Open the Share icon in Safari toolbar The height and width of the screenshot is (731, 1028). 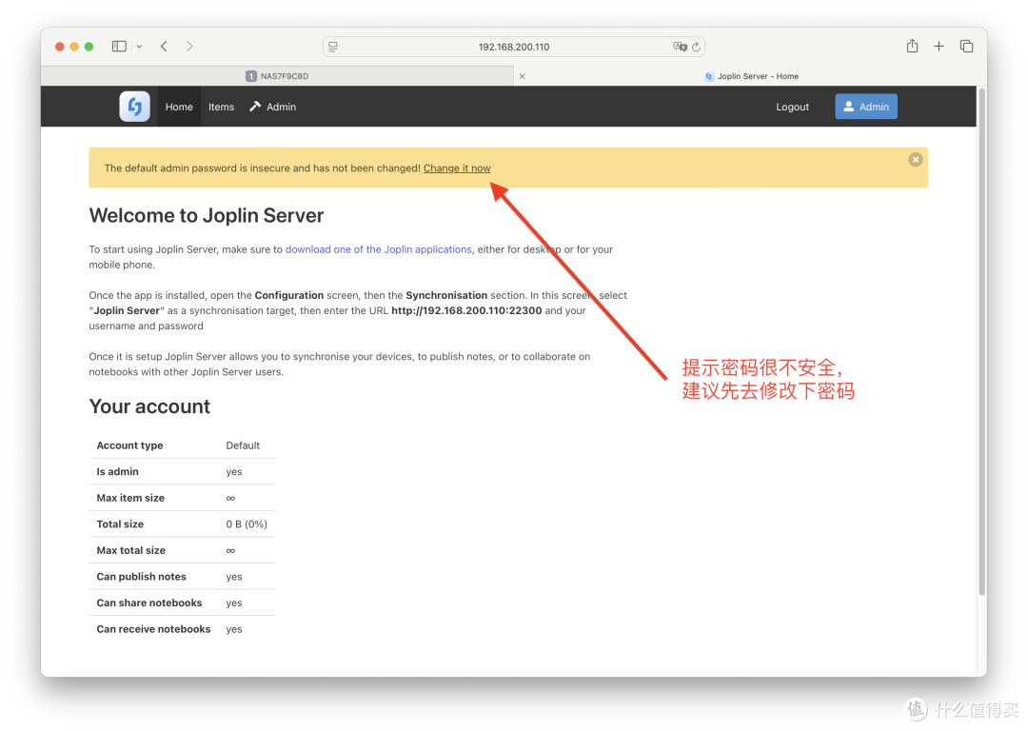(912, 46)
